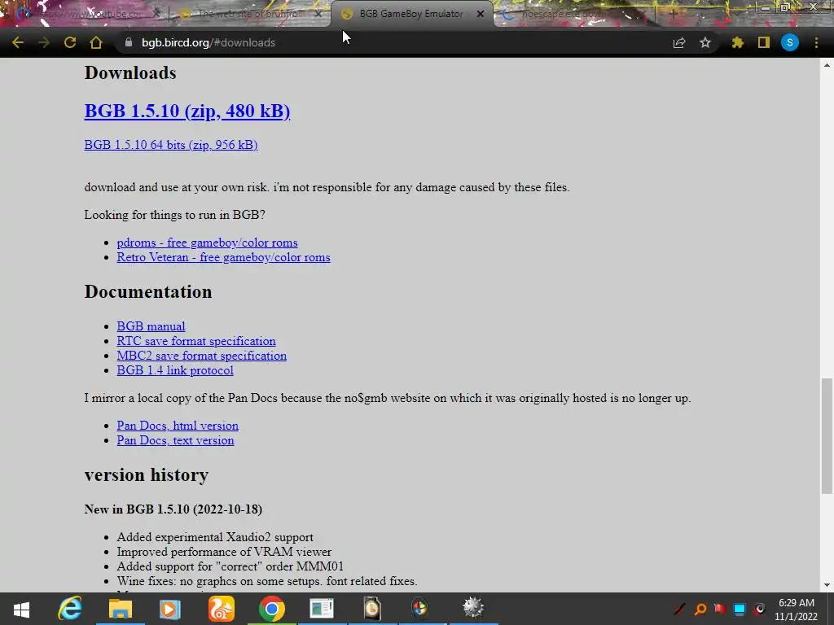This screenshot has height=625, width=834.
Task: Open the spiky gear taskbar app
Action: click(473, 609)
